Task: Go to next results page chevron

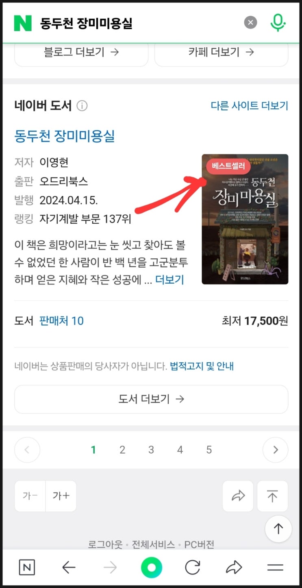Action: (276, 450)
